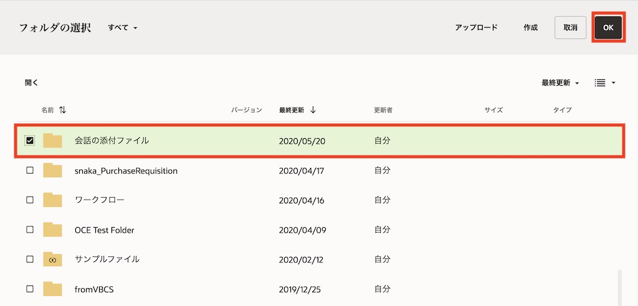Open the すべて filter dropdown
This screenshot has height=306, width=638.
click(x=122, y=28)
